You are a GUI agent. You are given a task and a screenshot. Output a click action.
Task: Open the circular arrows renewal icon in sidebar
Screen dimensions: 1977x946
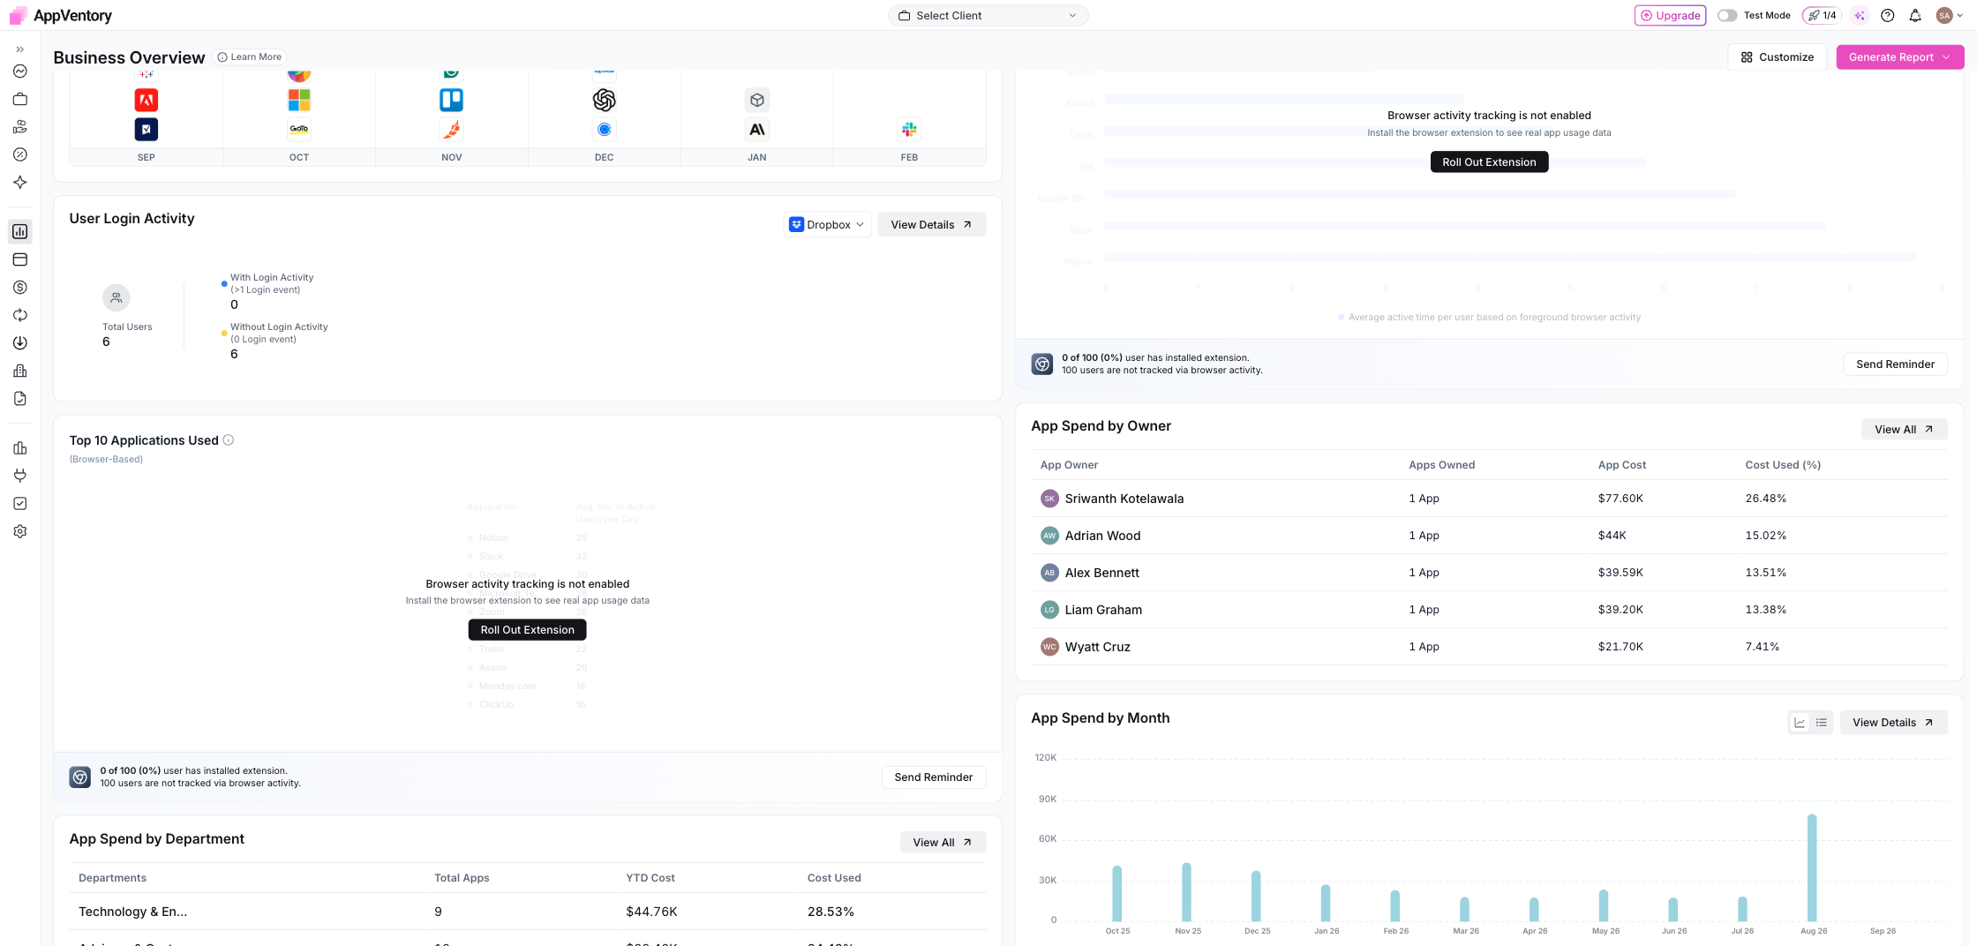(19, 315)
